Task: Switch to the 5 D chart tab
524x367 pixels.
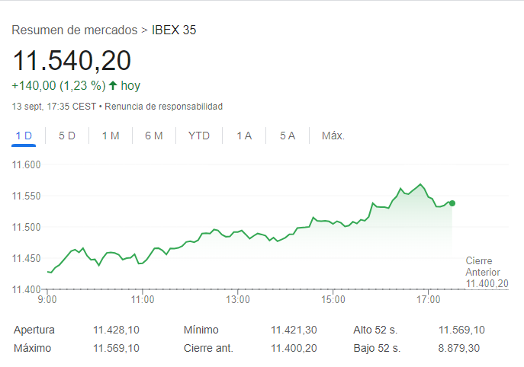Action: click(67, 136)
